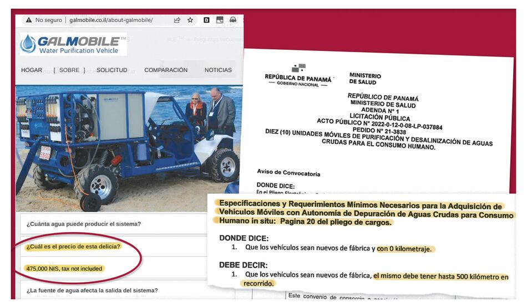527x308 pixels.
Task: Click 'DIEZ (10) UNIDADES MÓVILES' title line
Action: coord(379,140)
